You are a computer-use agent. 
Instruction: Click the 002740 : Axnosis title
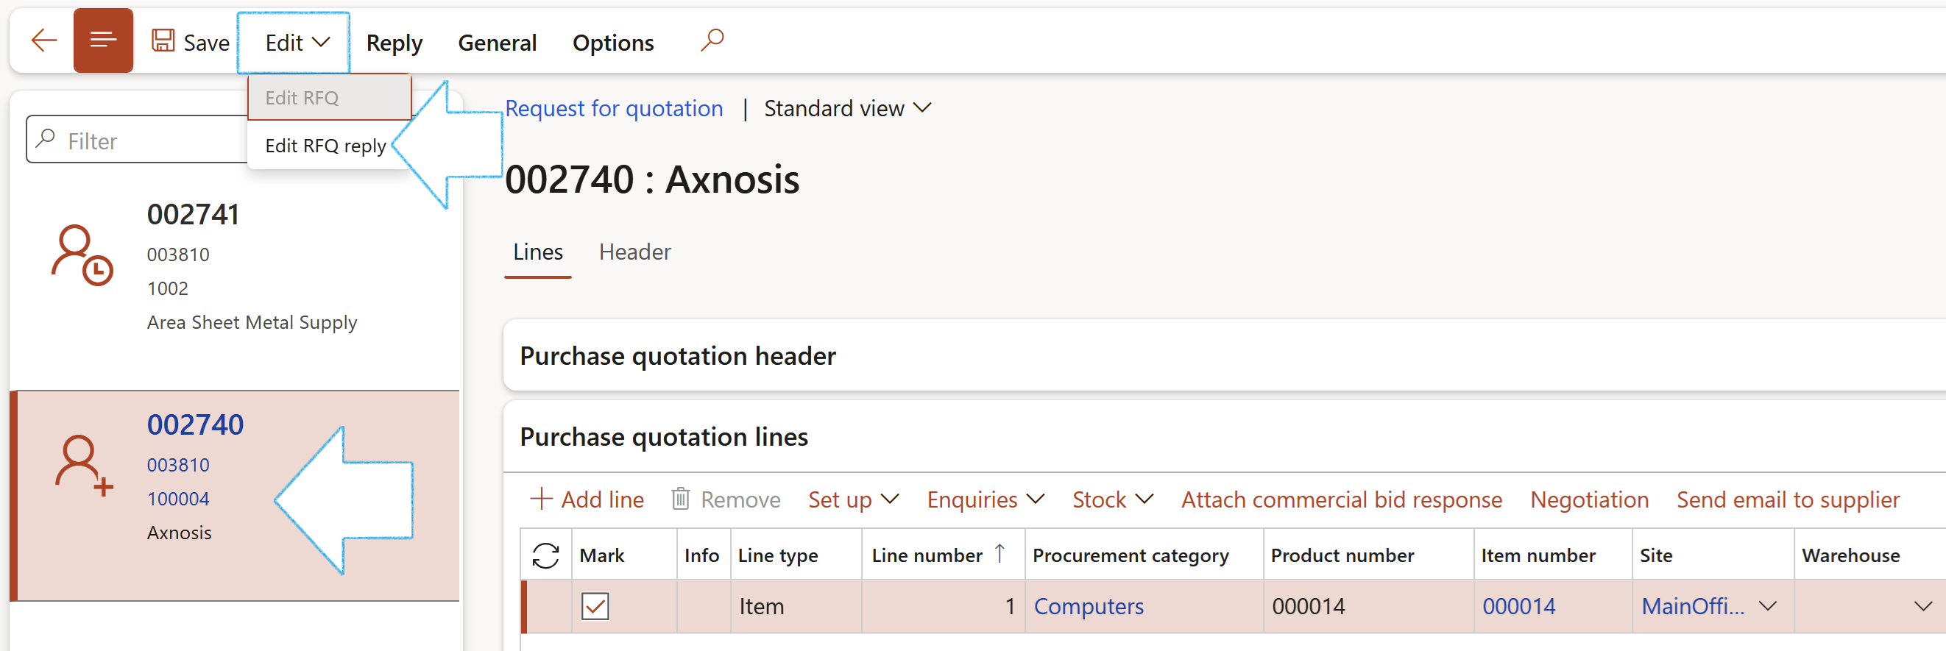pyautogui.click(x=652, y=179)
